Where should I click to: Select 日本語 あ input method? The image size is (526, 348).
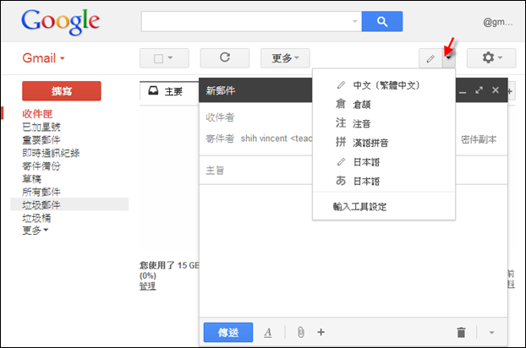(383, 182)
